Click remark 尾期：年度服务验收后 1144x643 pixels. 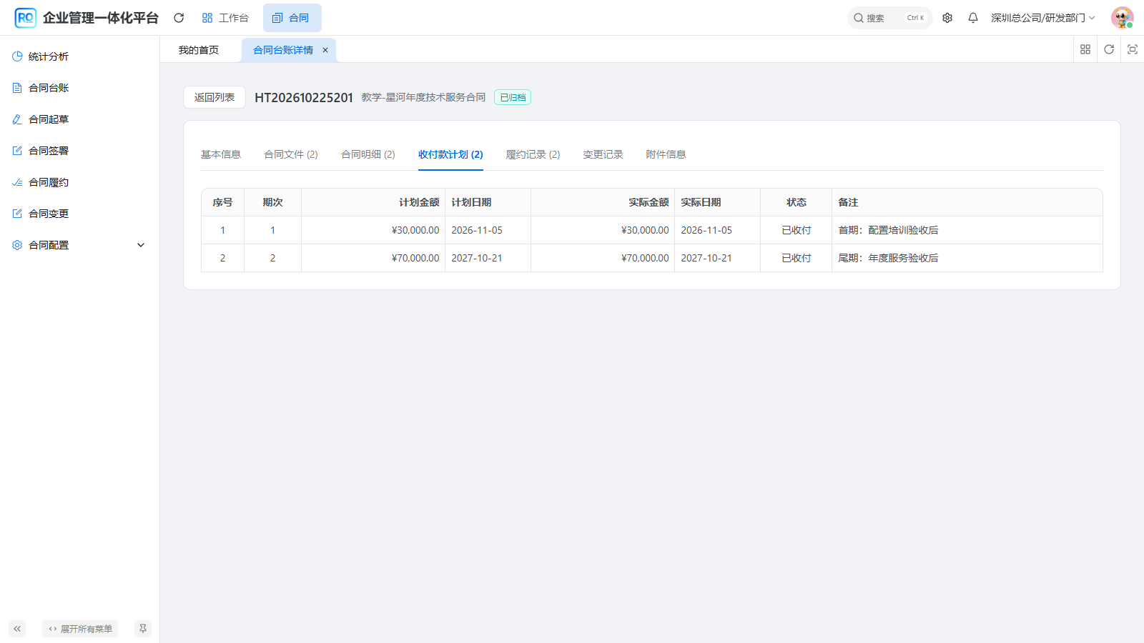(888, 258)
